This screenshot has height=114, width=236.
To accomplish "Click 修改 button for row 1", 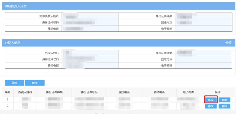I will [x=211, y=100].
